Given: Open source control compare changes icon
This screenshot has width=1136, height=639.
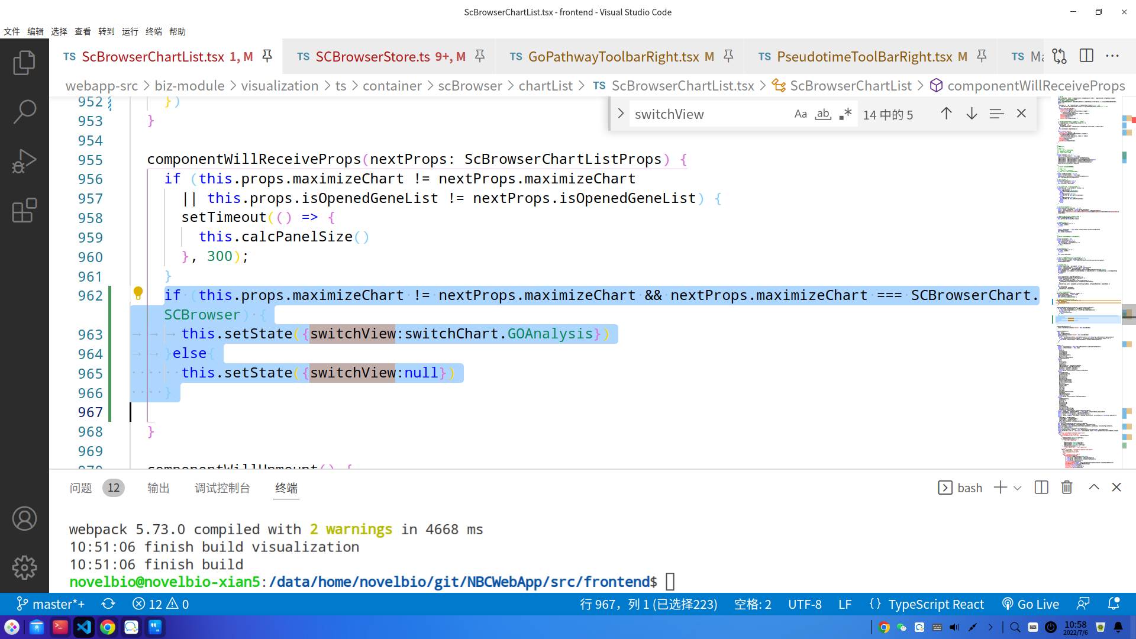Looking at the screenshot, I should tap(1060, 56).
